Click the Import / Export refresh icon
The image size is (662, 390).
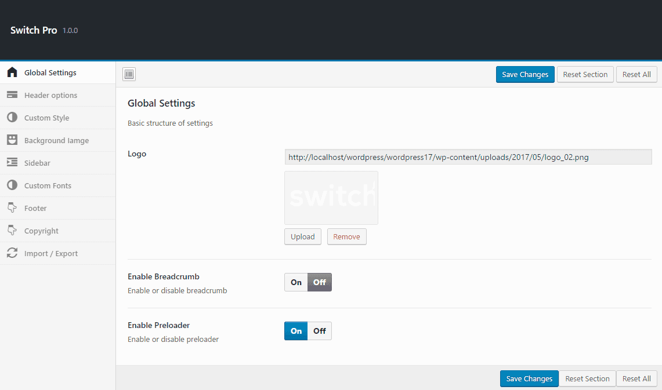pyautogui.click(x=12, y=253)
